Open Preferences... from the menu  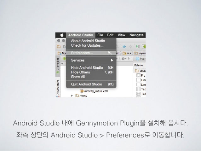[91, 53]
